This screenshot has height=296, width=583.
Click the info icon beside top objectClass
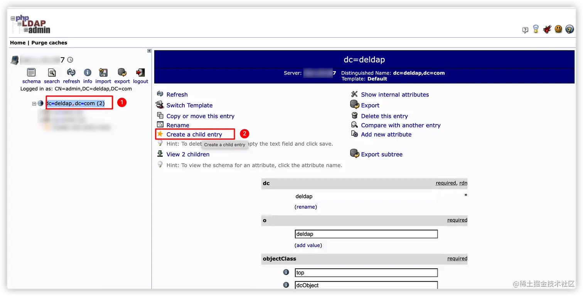(286, 272)
